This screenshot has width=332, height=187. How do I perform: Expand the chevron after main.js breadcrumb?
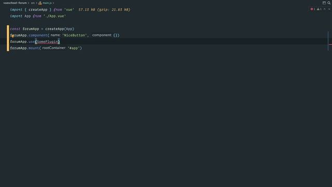point(53,3)
